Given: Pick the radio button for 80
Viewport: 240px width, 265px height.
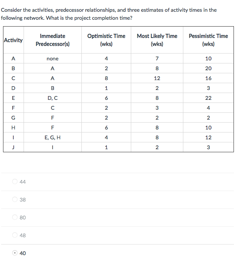Looking at the screenshot, I should point(15,218).
